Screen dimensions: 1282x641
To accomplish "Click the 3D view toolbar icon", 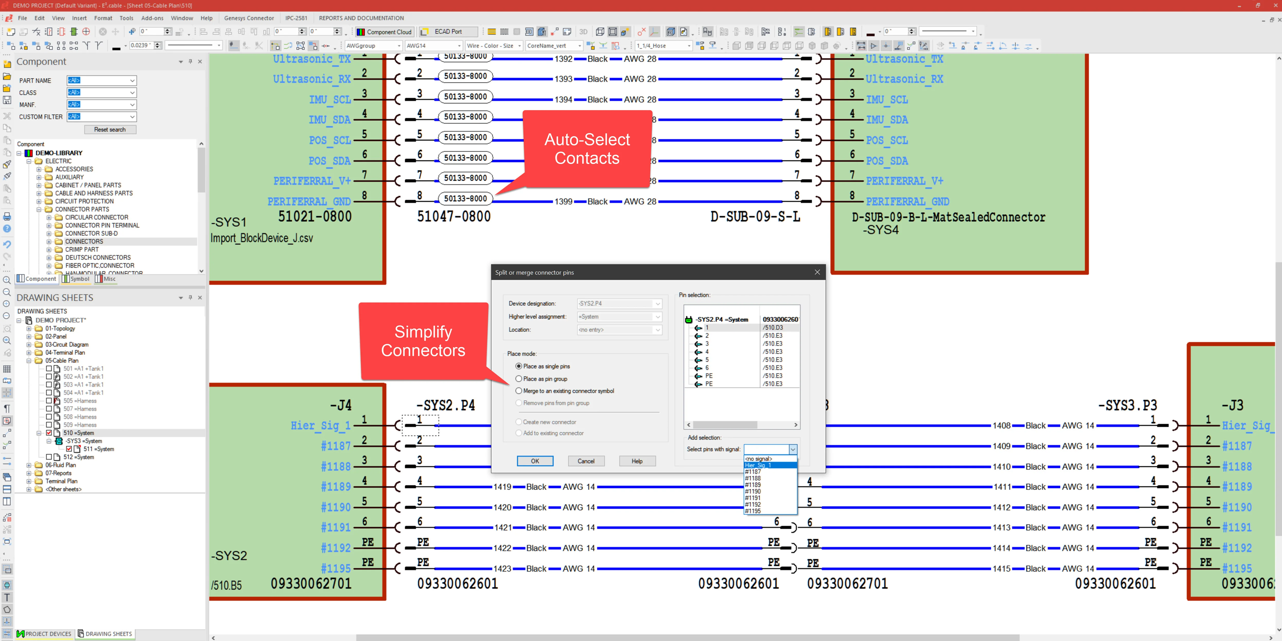I will [583, 32].
